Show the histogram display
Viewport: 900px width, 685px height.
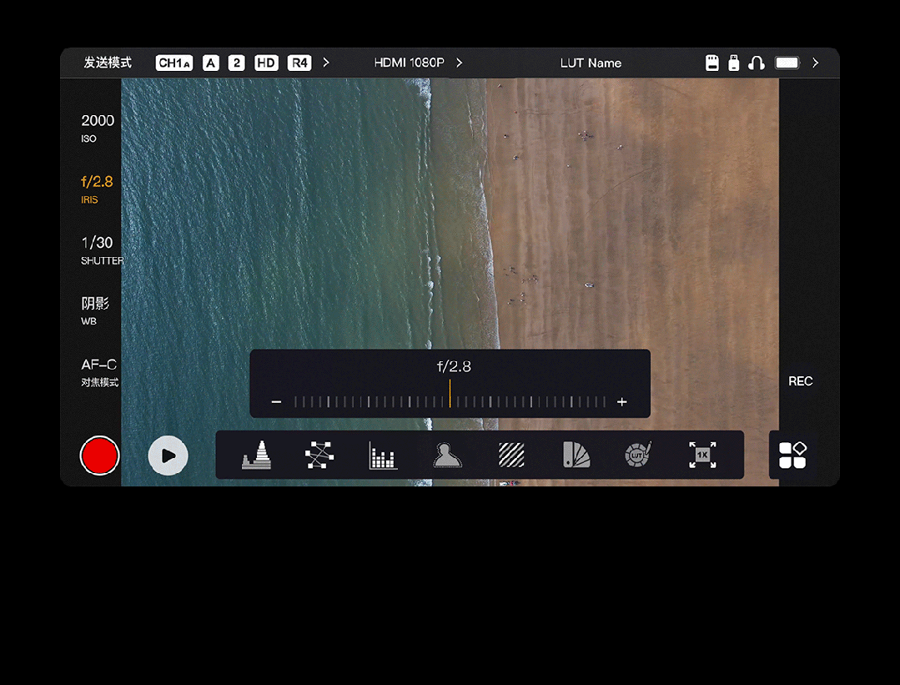[383, 456]
